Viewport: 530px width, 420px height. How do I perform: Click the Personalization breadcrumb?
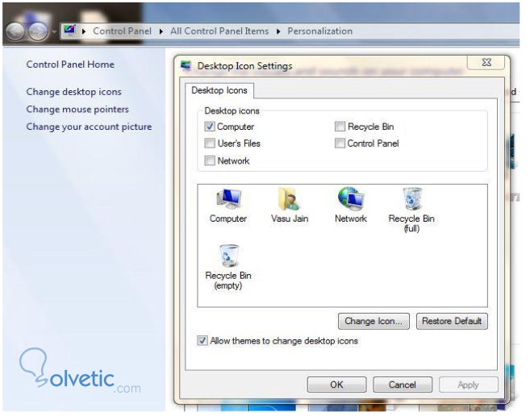tap(319, 31)
